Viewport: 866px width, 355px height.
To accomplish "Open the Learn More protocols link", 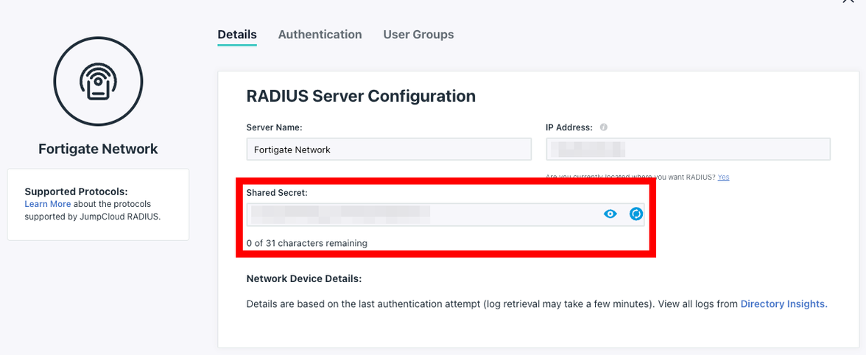I will click(47, 204).
